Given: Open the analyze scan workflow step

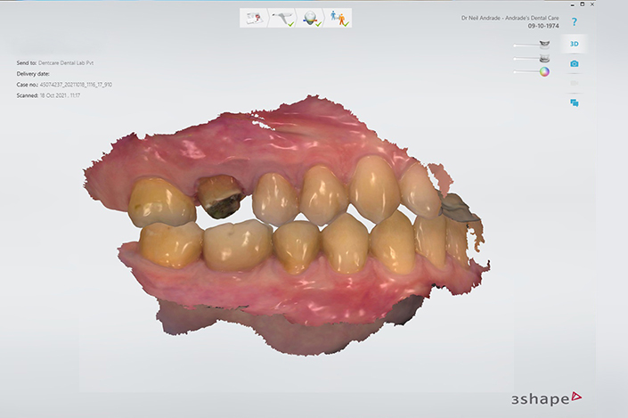Looking at the screenshot, I should [x=311, y=19].
